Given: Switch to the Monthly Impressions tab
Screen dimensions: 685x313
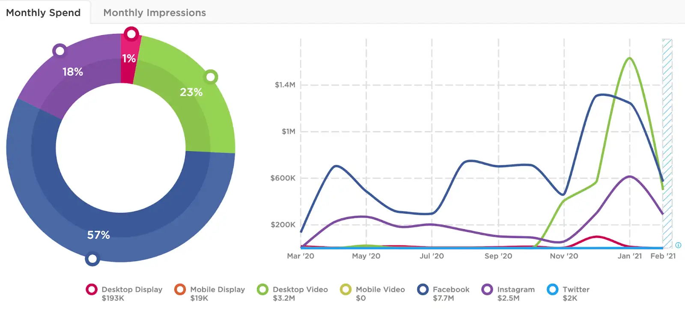Looking at the screenshot, I should click(155, 13).
